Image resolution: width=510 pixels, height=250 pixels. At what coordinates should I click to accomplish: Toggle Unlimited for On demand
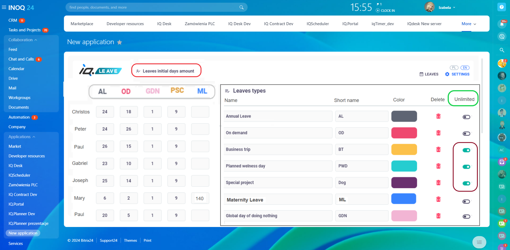(466, 133)
